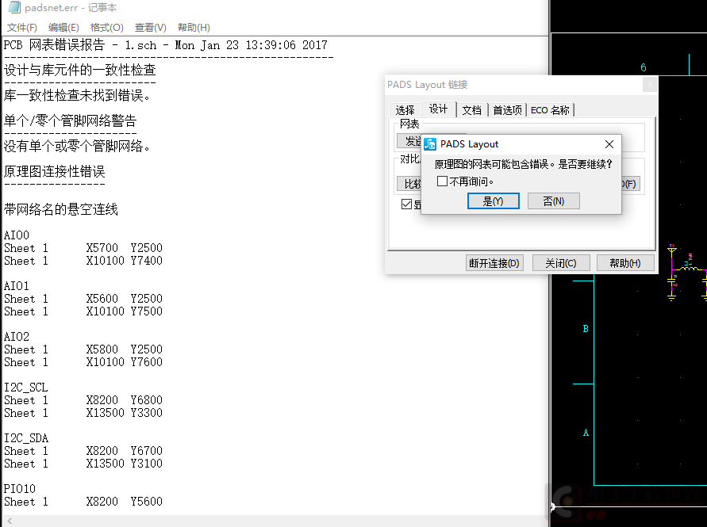This screenshot has height=527, width=707.
Task: Click the AIO0 net name text
Action: tap(17, 235)
